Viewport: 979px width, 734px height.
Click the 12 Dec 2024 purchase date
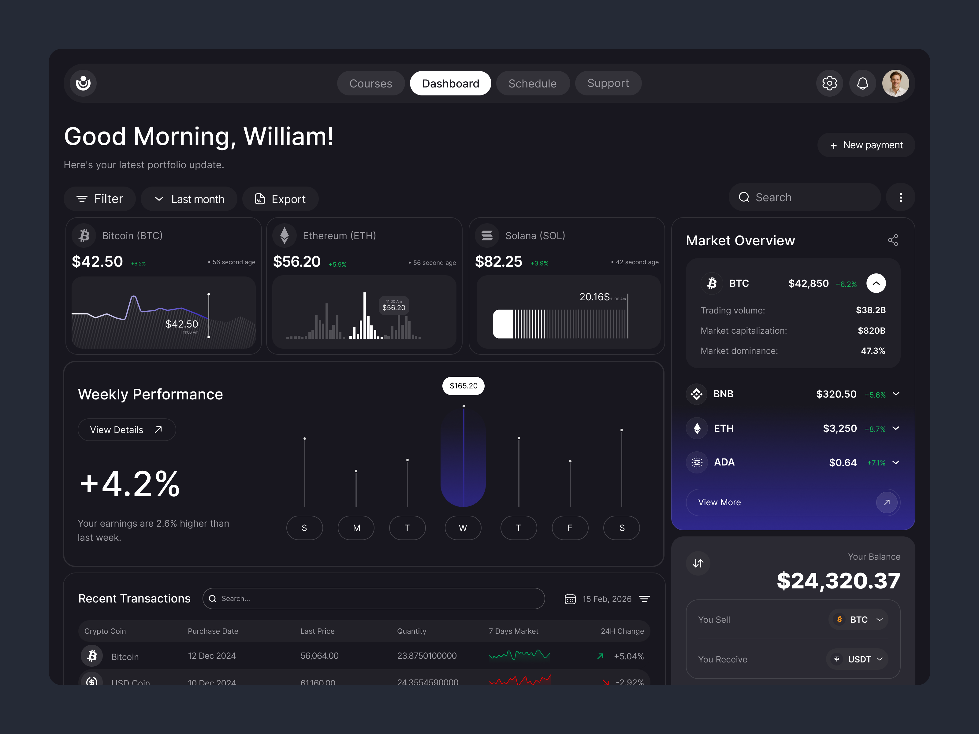click(x=212, y=656)
